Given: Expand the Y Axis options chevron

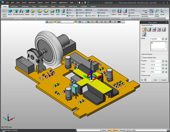Looking at the screenshot, I should tap(163, 68).
